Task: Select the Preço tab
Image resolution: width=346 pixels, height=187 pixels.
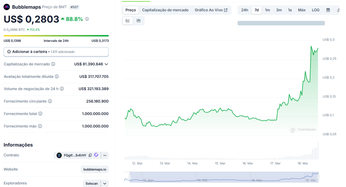Action: pos(131,10)
